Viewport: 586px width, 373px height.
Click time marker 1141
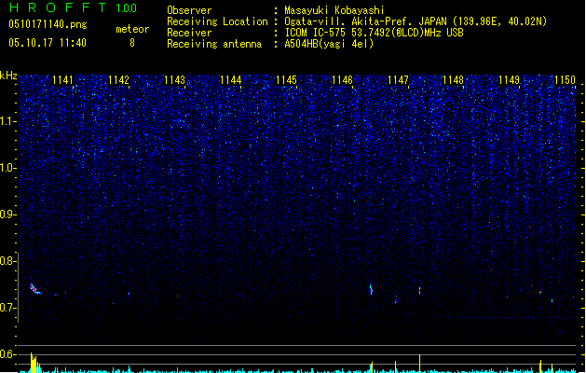pos(62,80)
